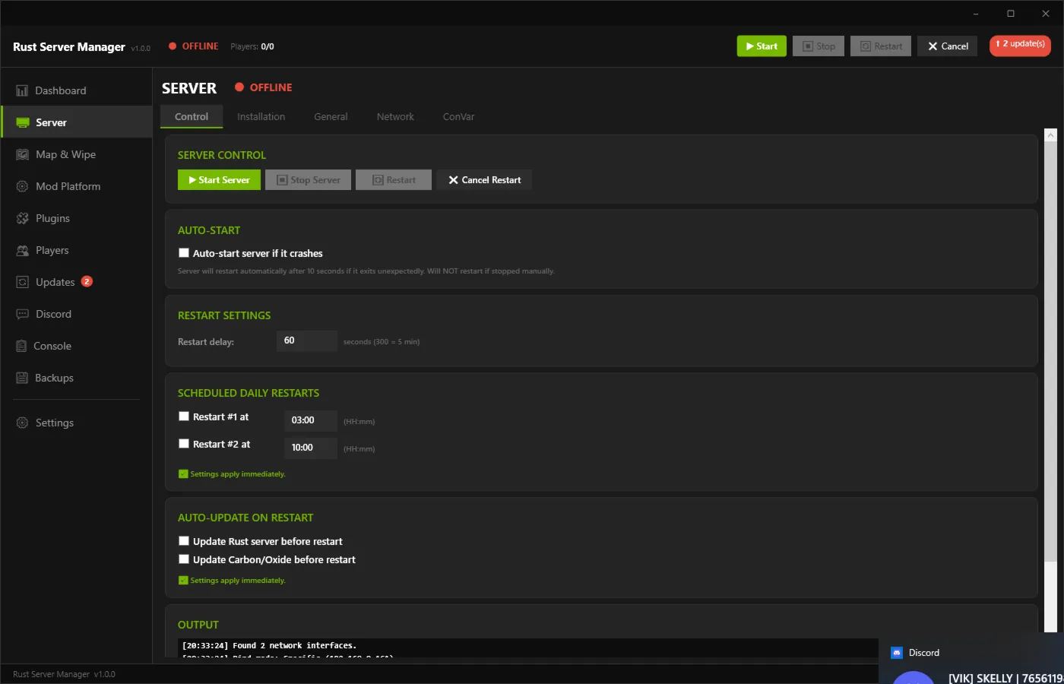1064x684 pixels.
Task: Click the Dashboard sidebar icon
Action: tap(22, 90)
